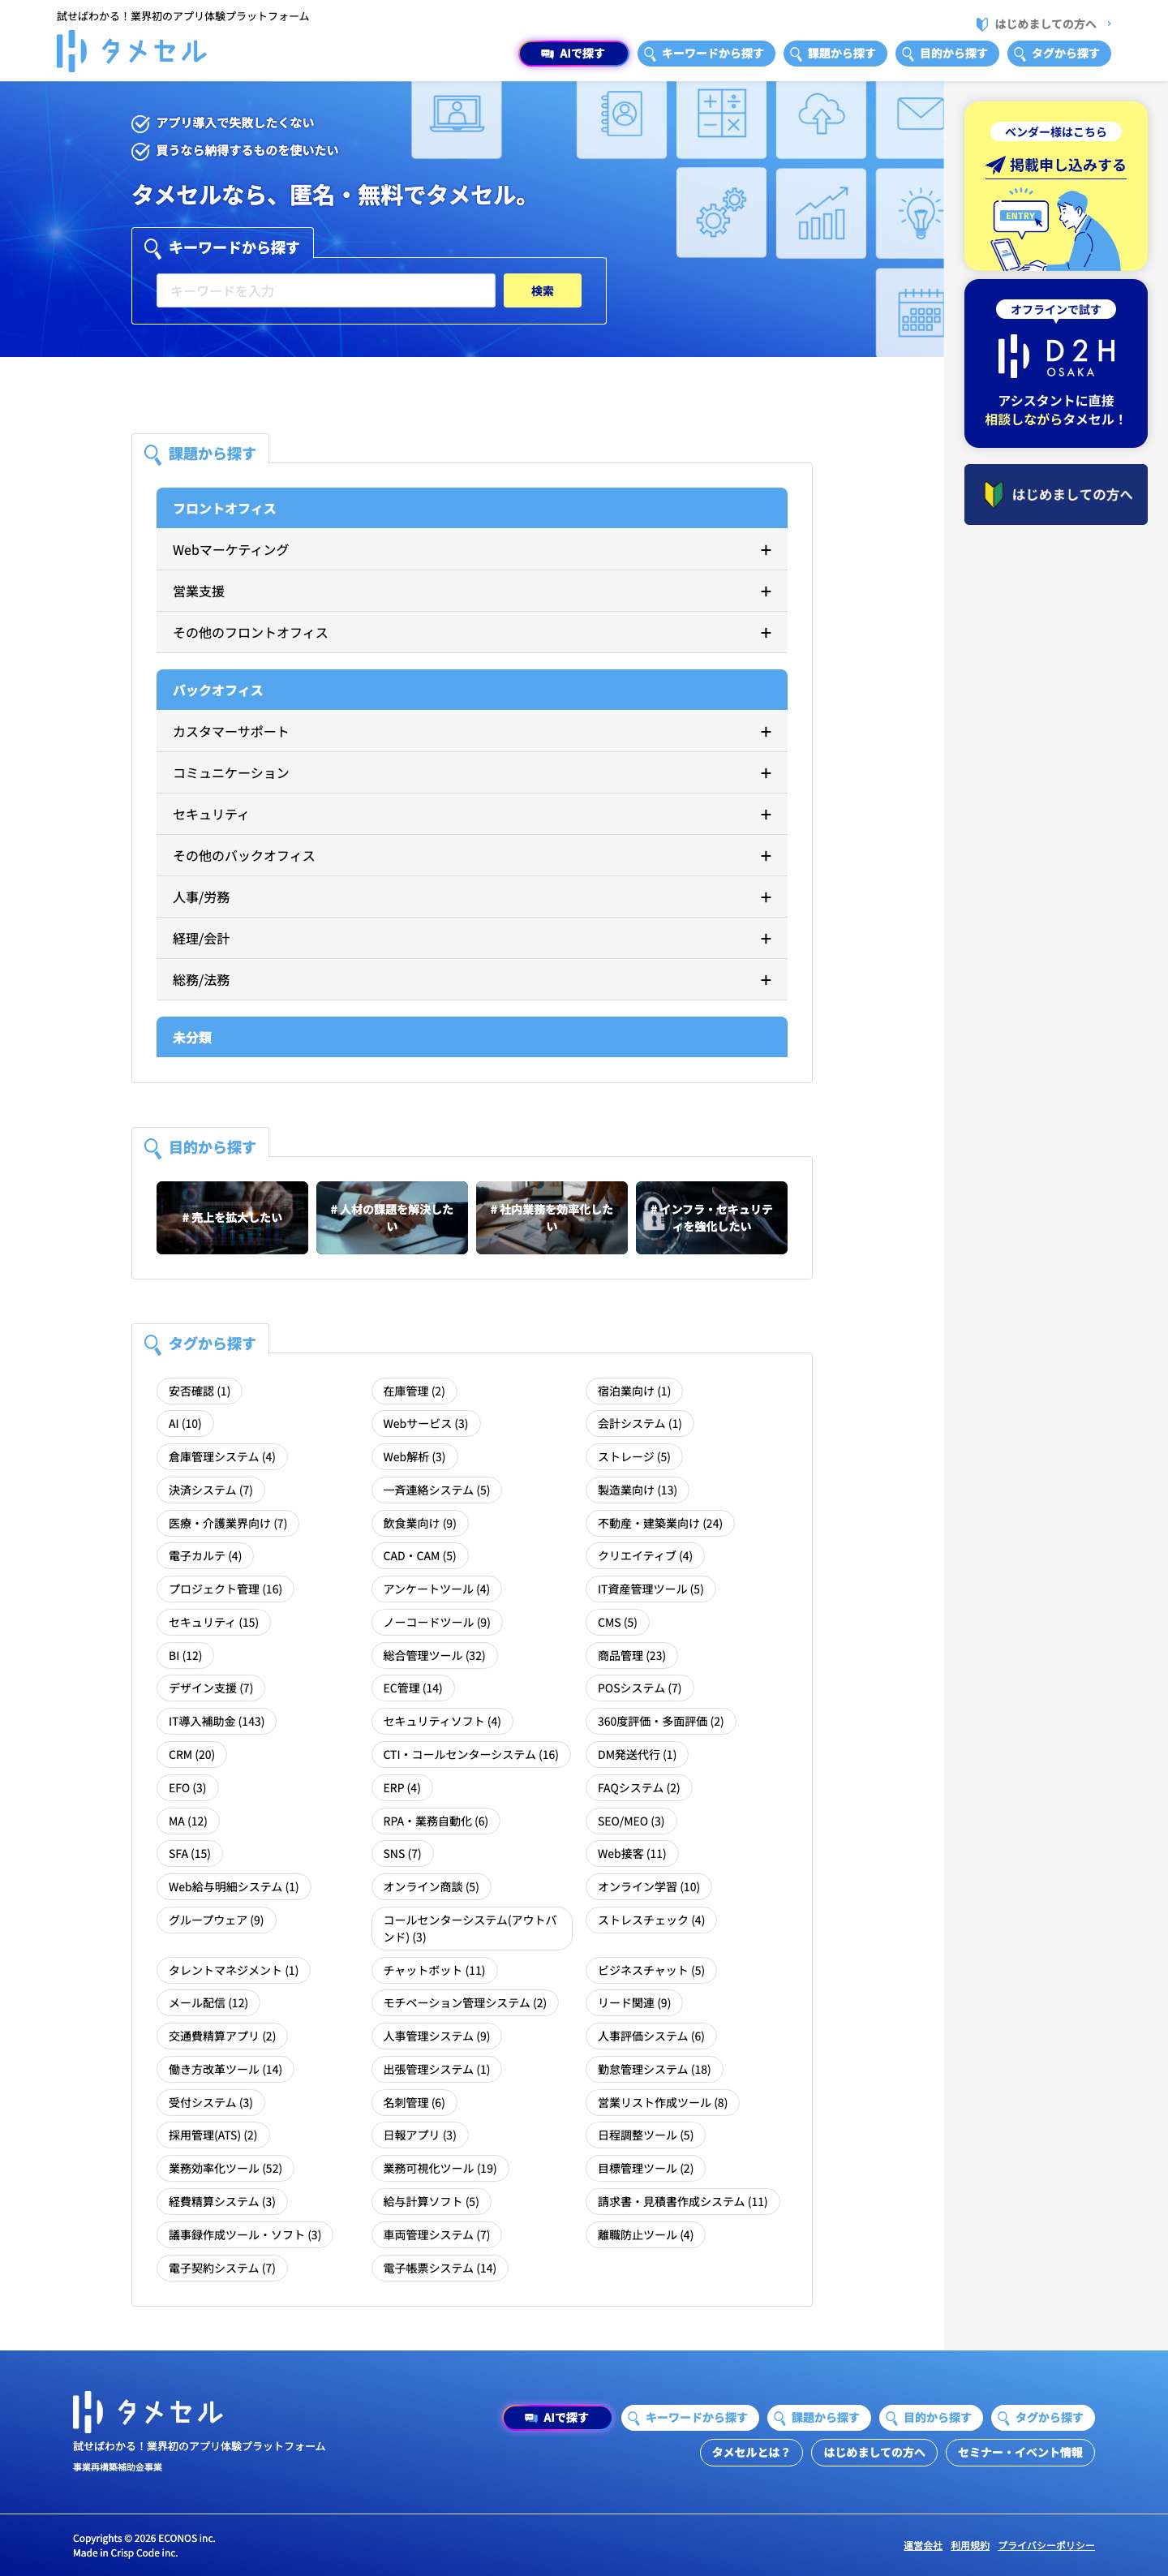Viewport: 1168px width, 2576px height.
Task: Select the 離職防止ツール (4) tag
Action: tap(645, 2235)
